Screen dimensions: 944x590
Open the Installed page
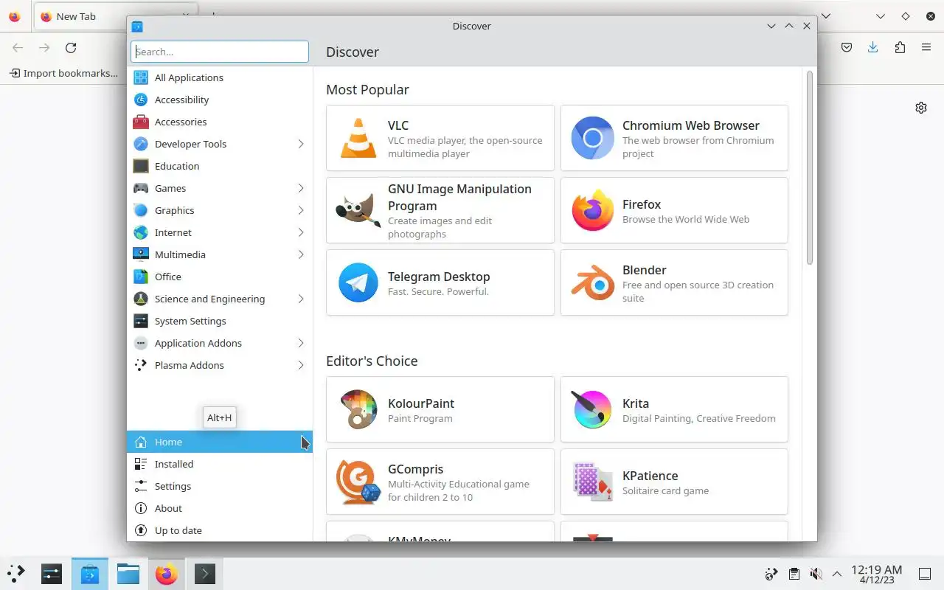coord(220,464)
